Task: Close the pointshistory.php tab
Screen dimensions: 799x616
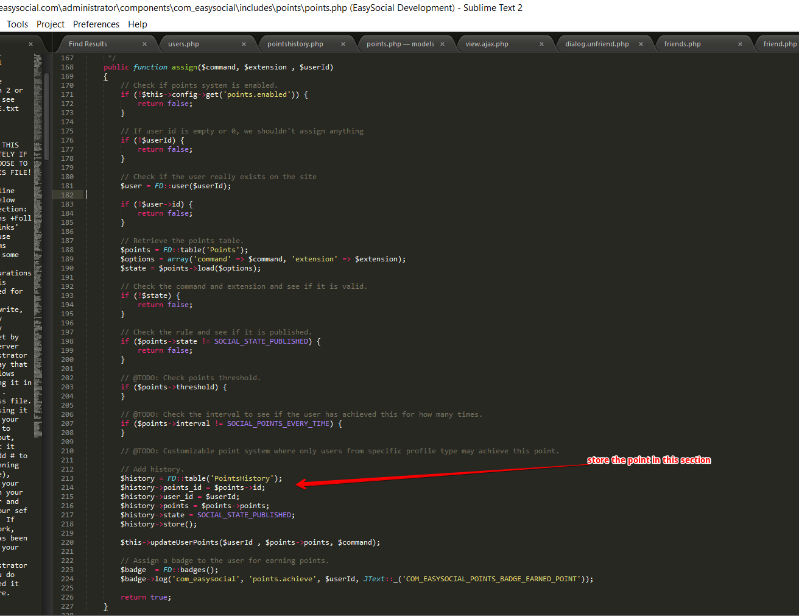Action: (x=343, y=44)
